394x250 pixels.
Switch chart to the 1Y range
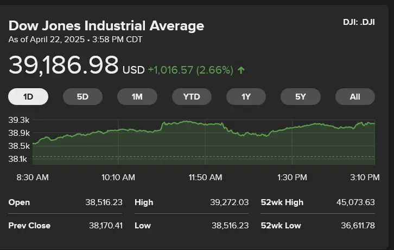246,97
